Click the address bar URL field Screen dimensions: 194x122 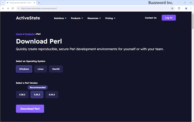pyautogui.click(x=95, y=8)
